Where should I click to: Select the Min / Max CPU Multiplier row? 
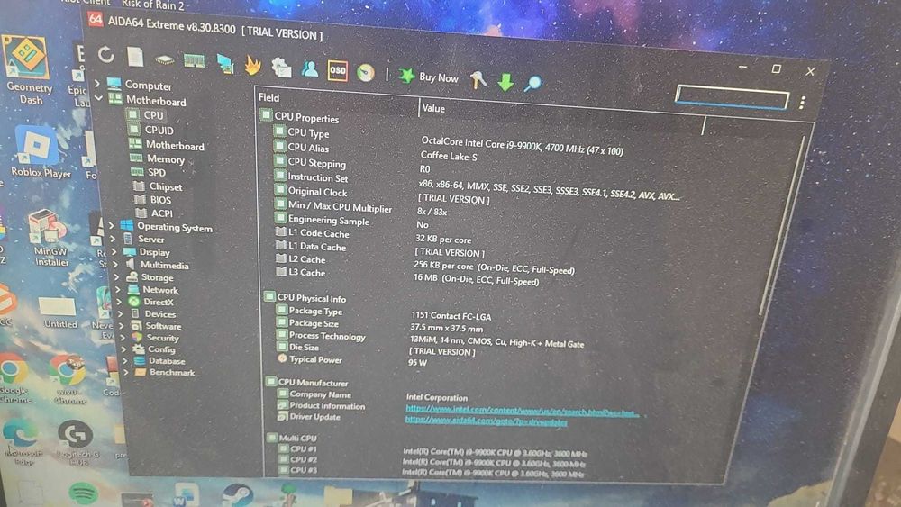pyautogui.click(x=361, y=209)
